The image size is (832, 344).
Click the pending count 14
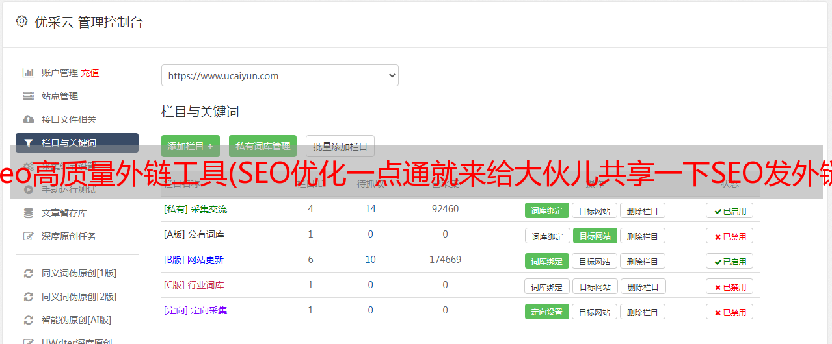click(x=371, y=209)
